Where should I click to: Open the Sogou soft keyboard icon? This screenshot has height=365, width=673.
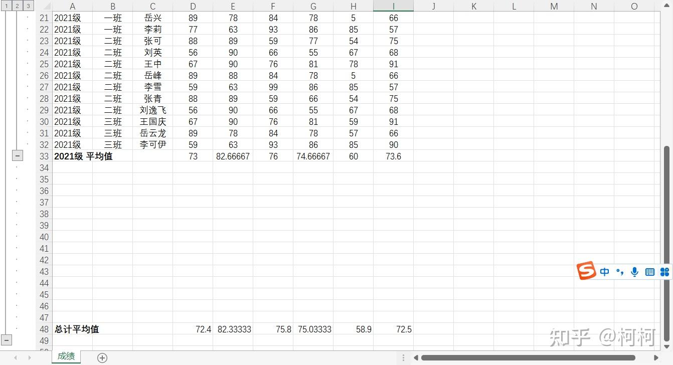pos(650,272)
